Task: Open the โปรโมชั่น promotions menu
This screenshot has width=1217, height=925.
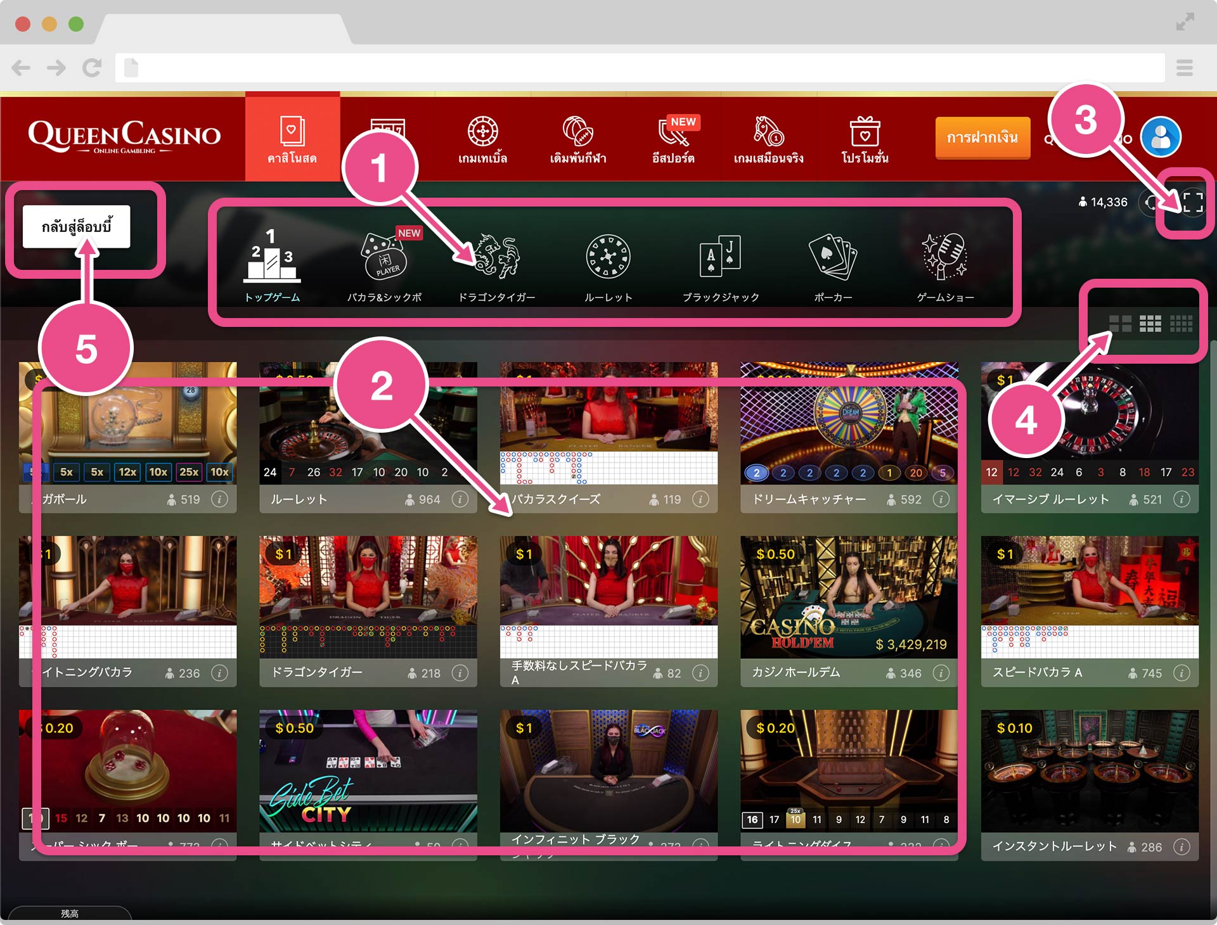Action: [x=865, y=141]
